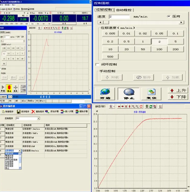190x192 pixels.
Task: Click the 上升 red up-arrow button
Action: pyautogui.click(x=178, y=90)
